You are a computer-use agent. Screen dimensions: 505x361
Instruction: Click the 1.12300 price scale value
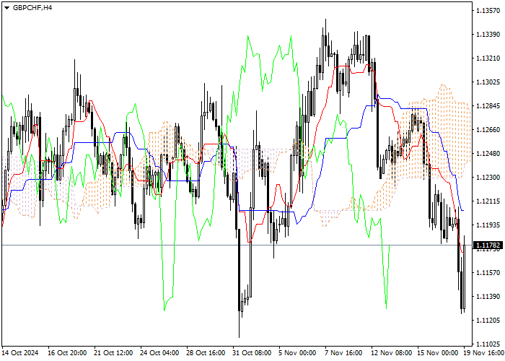(488, 178)
